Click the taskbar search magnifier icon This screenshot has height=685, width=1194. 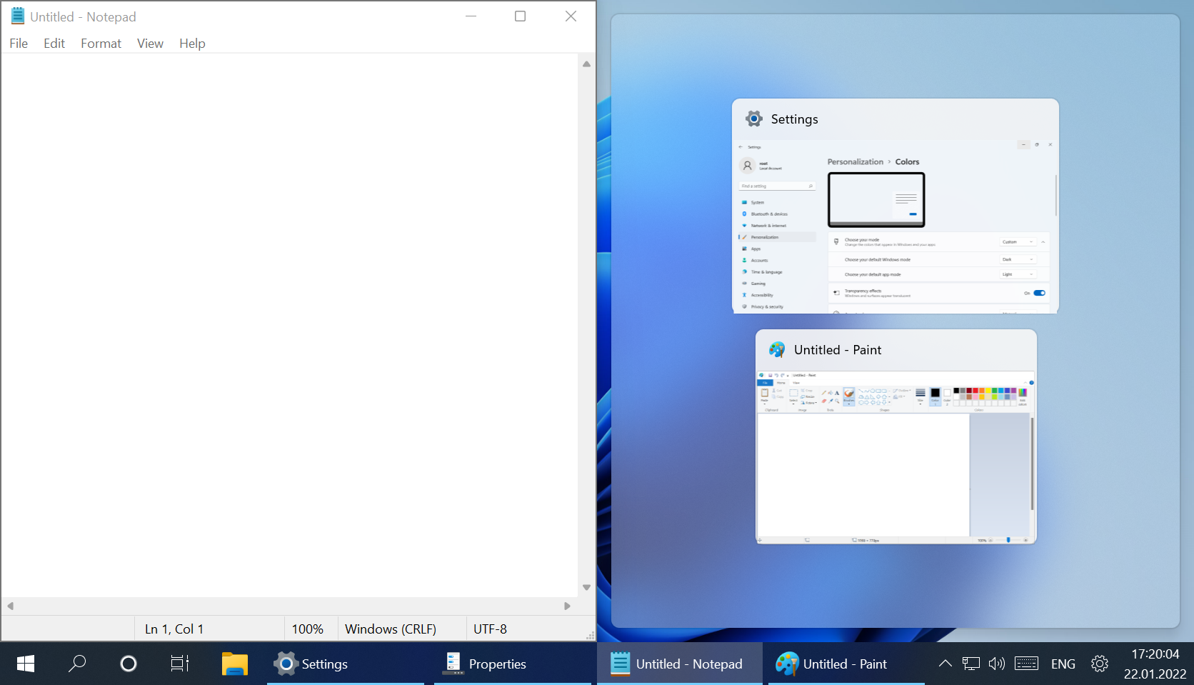click(77, 664)
